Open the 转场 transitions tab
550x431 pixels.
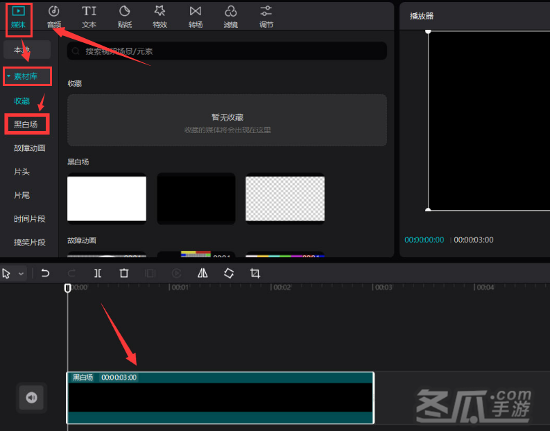point(196,17)
